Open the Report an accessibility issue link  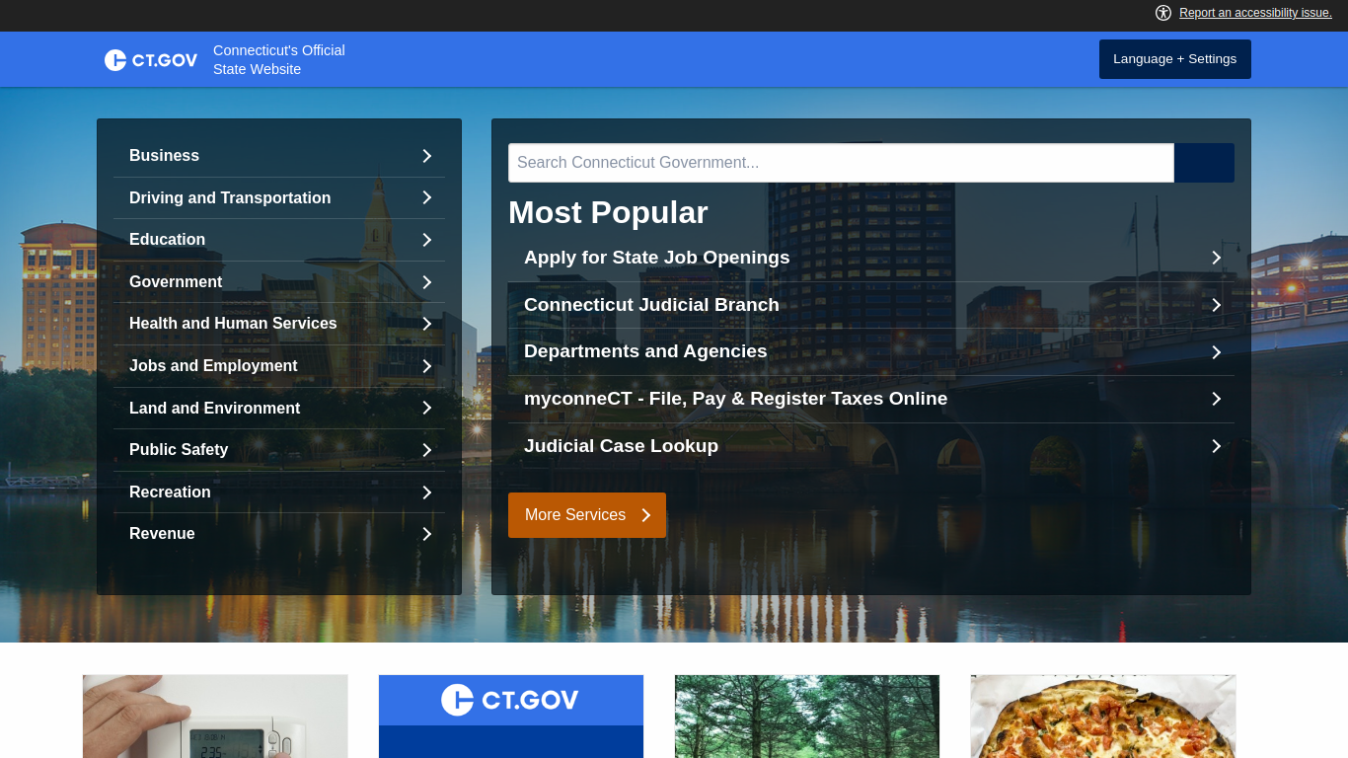1255,13
